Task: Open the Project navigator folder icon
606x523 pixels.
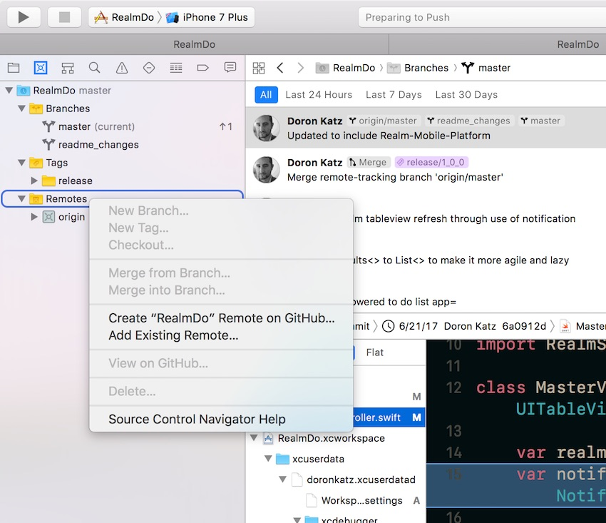Action: click(14, 66)
